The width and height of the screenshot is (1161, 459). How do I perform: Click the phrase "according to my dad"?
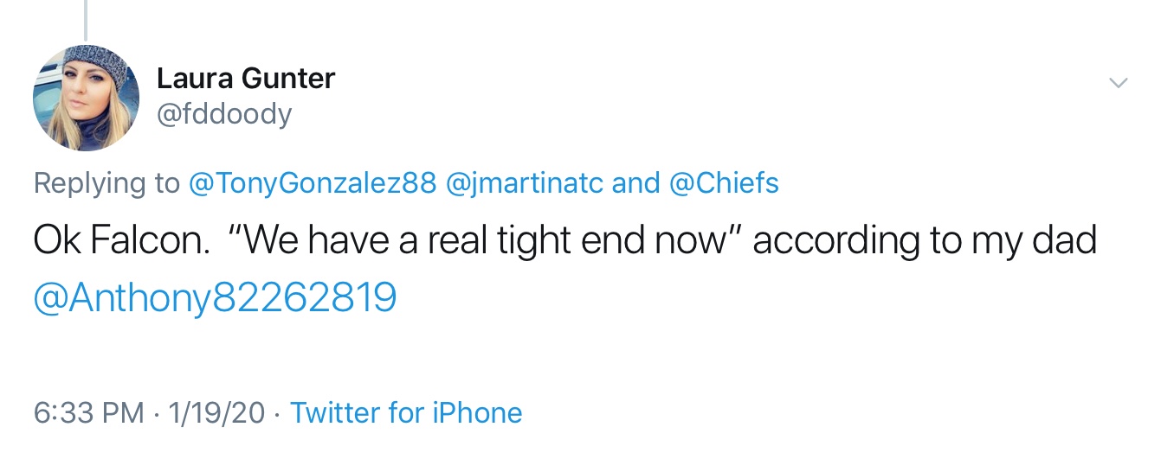(925, 241)
